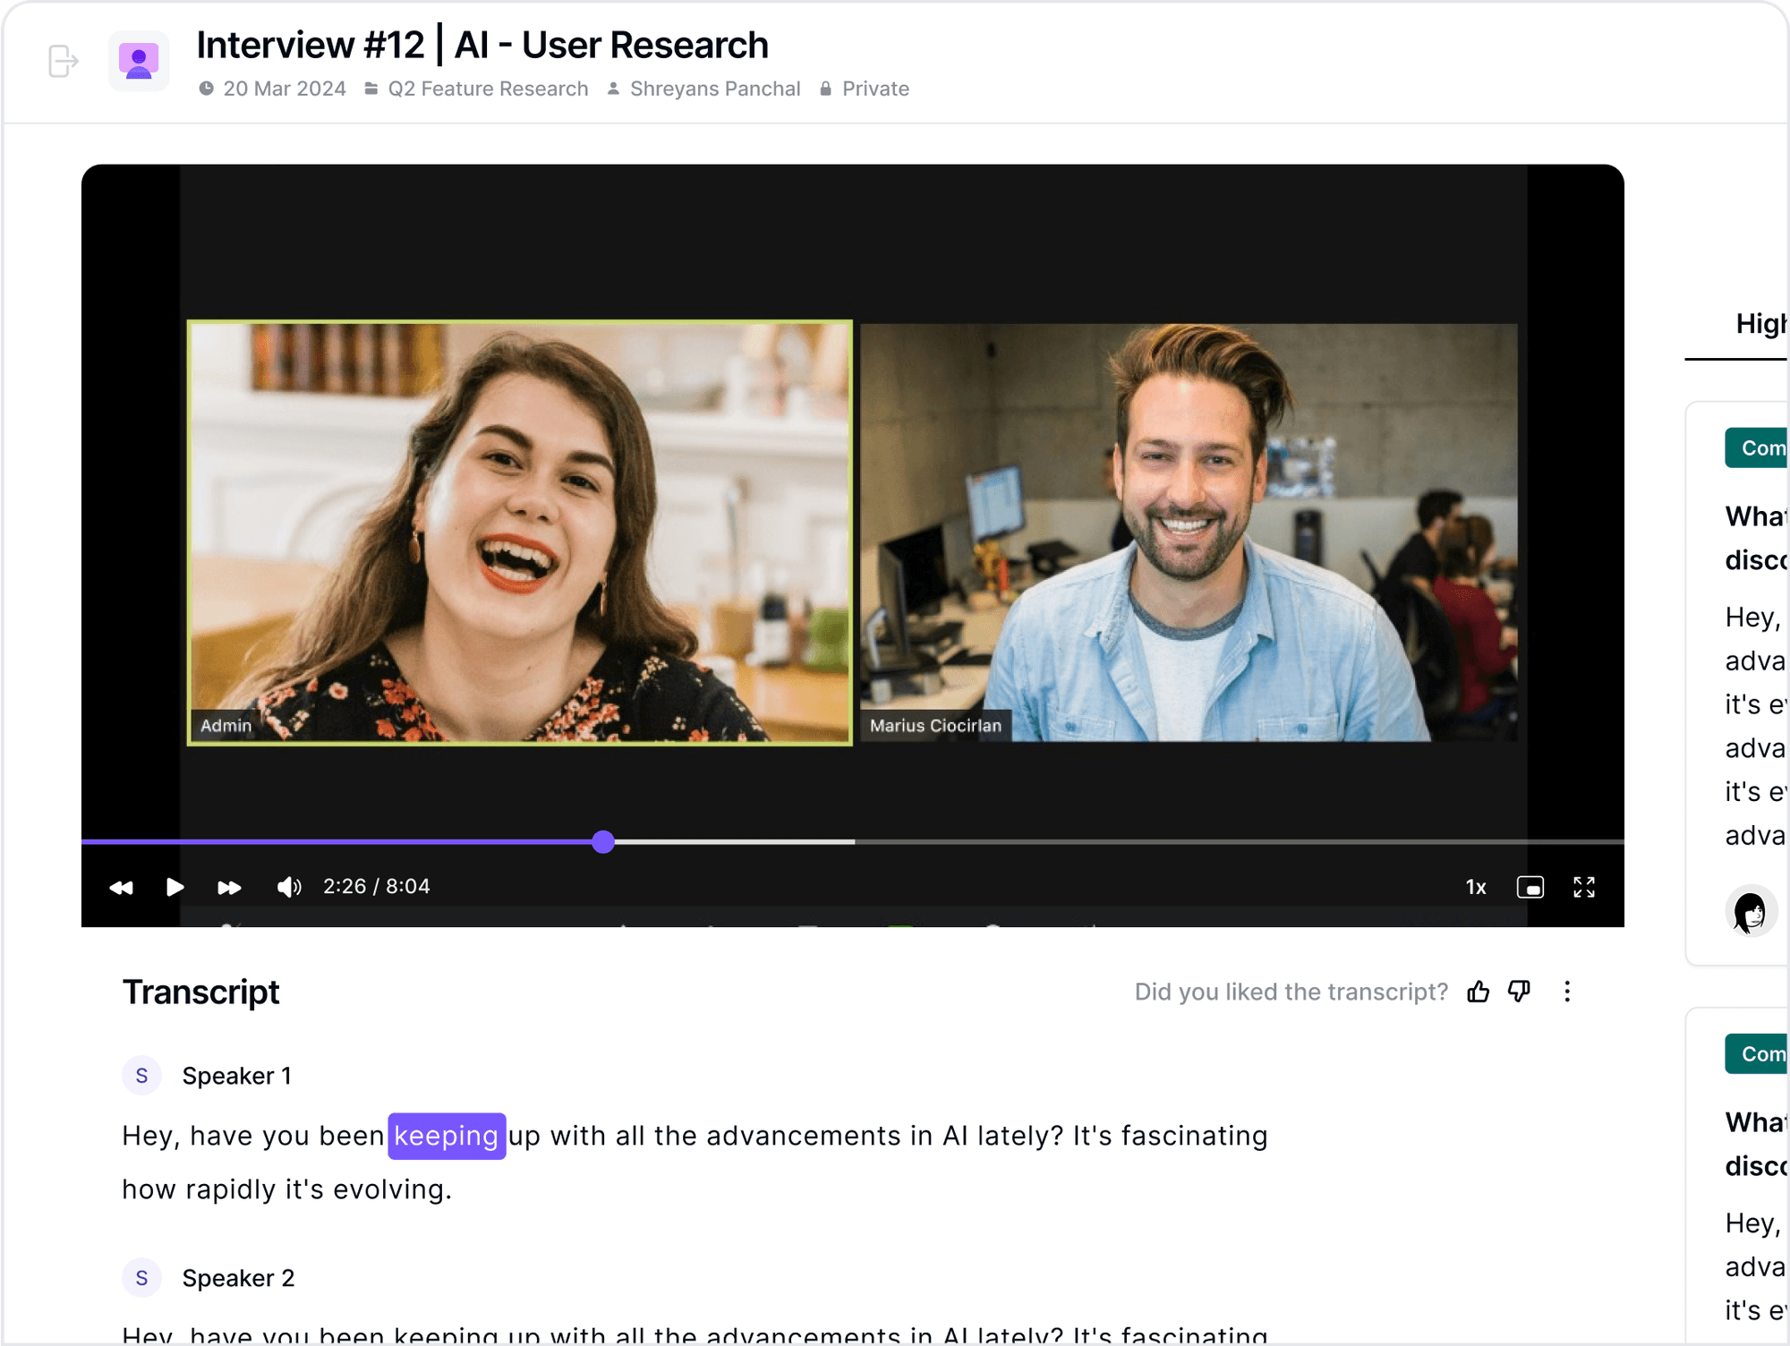Open the Q2 Feature Research folder

(487, 89)
